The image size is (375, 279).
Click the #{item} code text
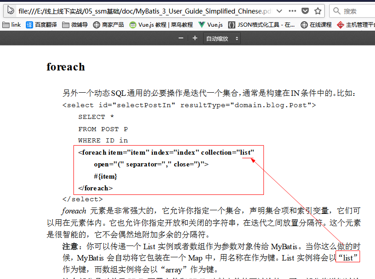[x=105, y=176]
